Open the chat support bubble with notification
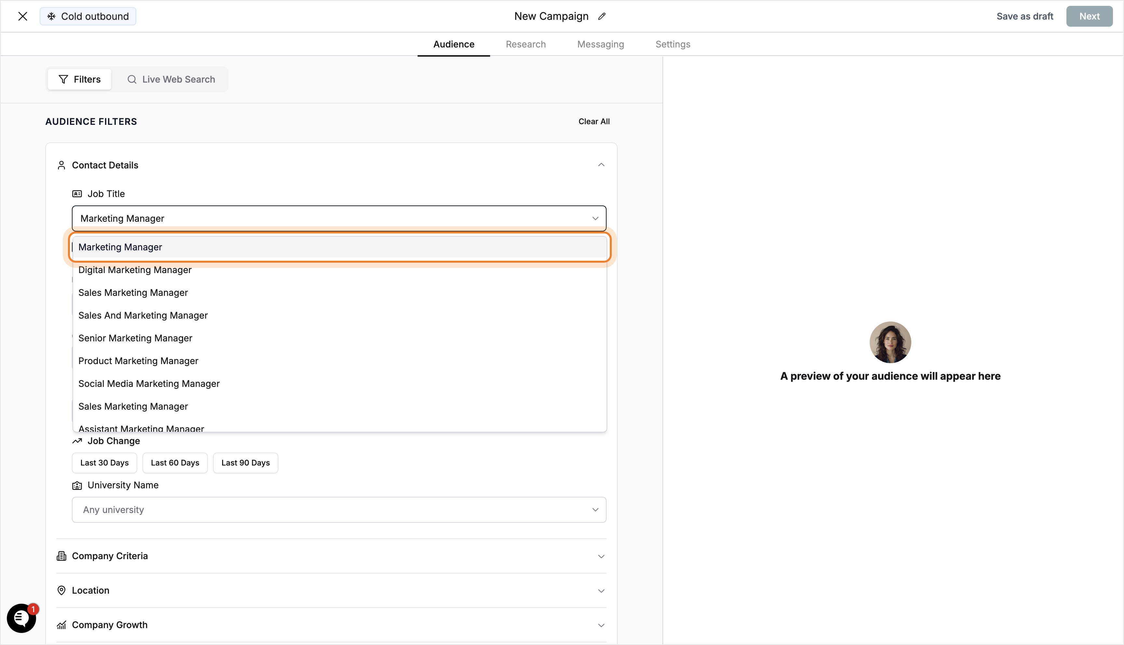This screenshot has height=645, width=1124. (x=21, y=618)
